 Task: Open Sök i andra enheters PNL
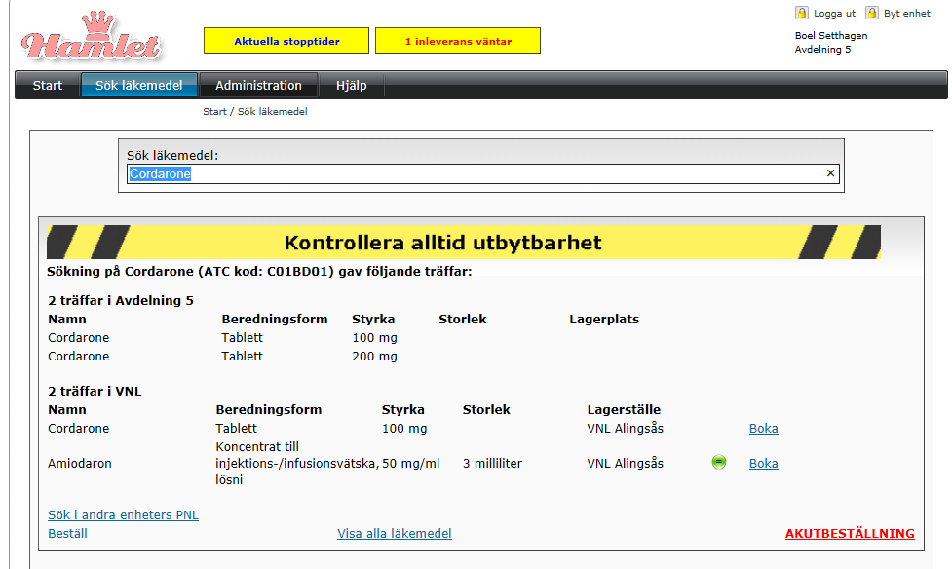click(x=123, y=515)
